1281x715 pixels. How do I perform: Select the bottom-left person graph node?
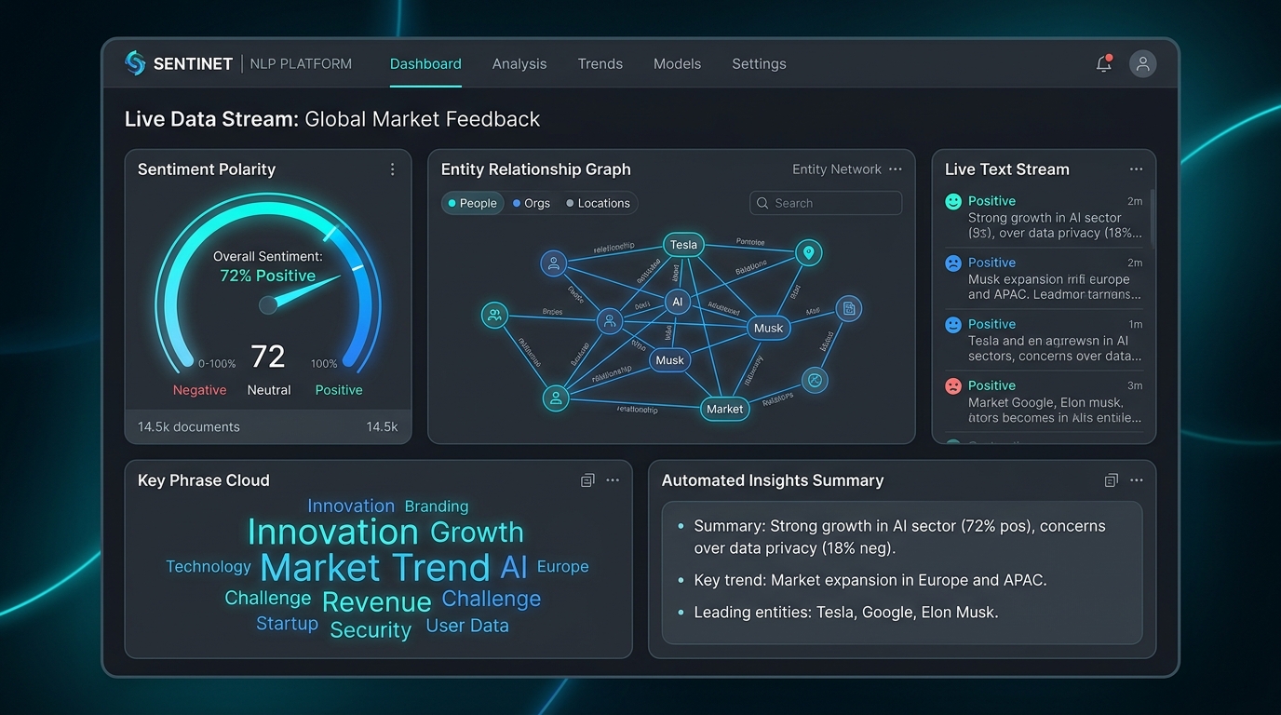click(556, 398)
